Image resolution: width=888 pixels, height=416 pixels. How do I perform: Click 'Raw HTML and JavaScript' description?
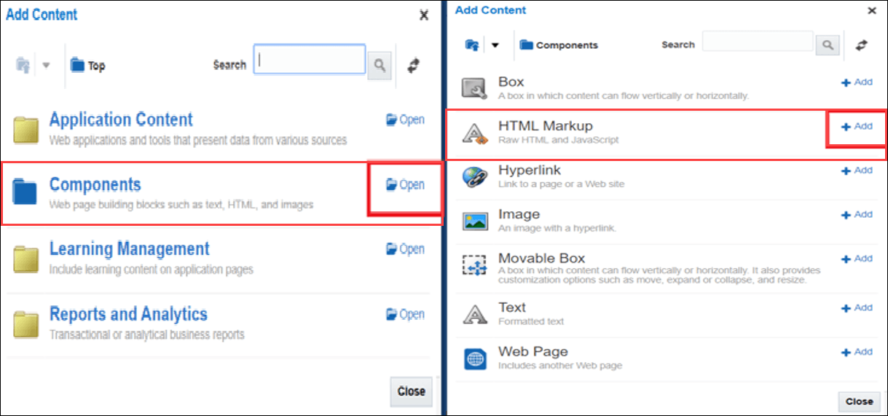tap(558, 140)
